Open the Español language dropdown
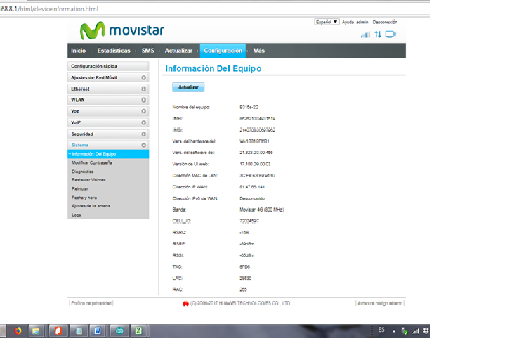The image size is (526, 339). 327,22
